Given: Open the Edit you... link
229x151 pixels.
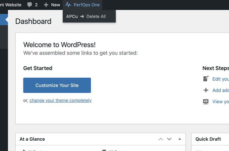Looking at the screenshot, I should pos(221,79).
